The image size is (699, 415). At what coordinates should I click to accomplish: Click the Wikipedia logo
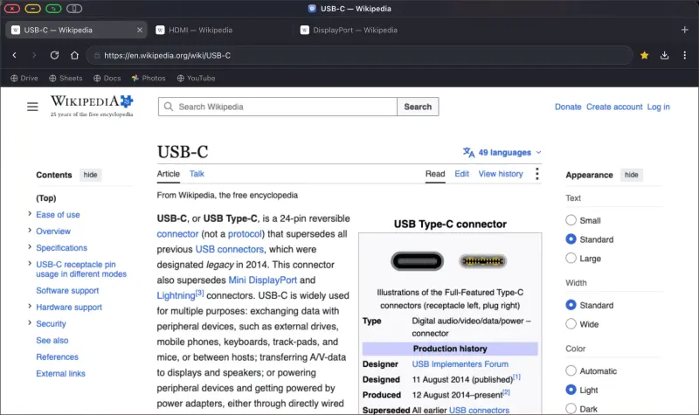pyautogui.click(x=92, y=106)
